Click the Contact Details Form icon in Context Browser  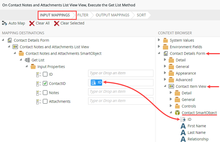(x=166, y=54)
